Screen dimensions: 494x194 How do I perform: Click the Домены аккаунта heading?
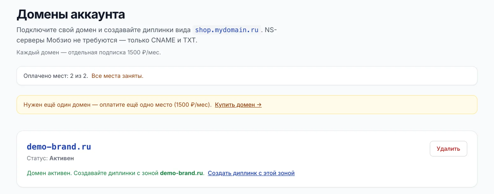click(x=71, y=14)
